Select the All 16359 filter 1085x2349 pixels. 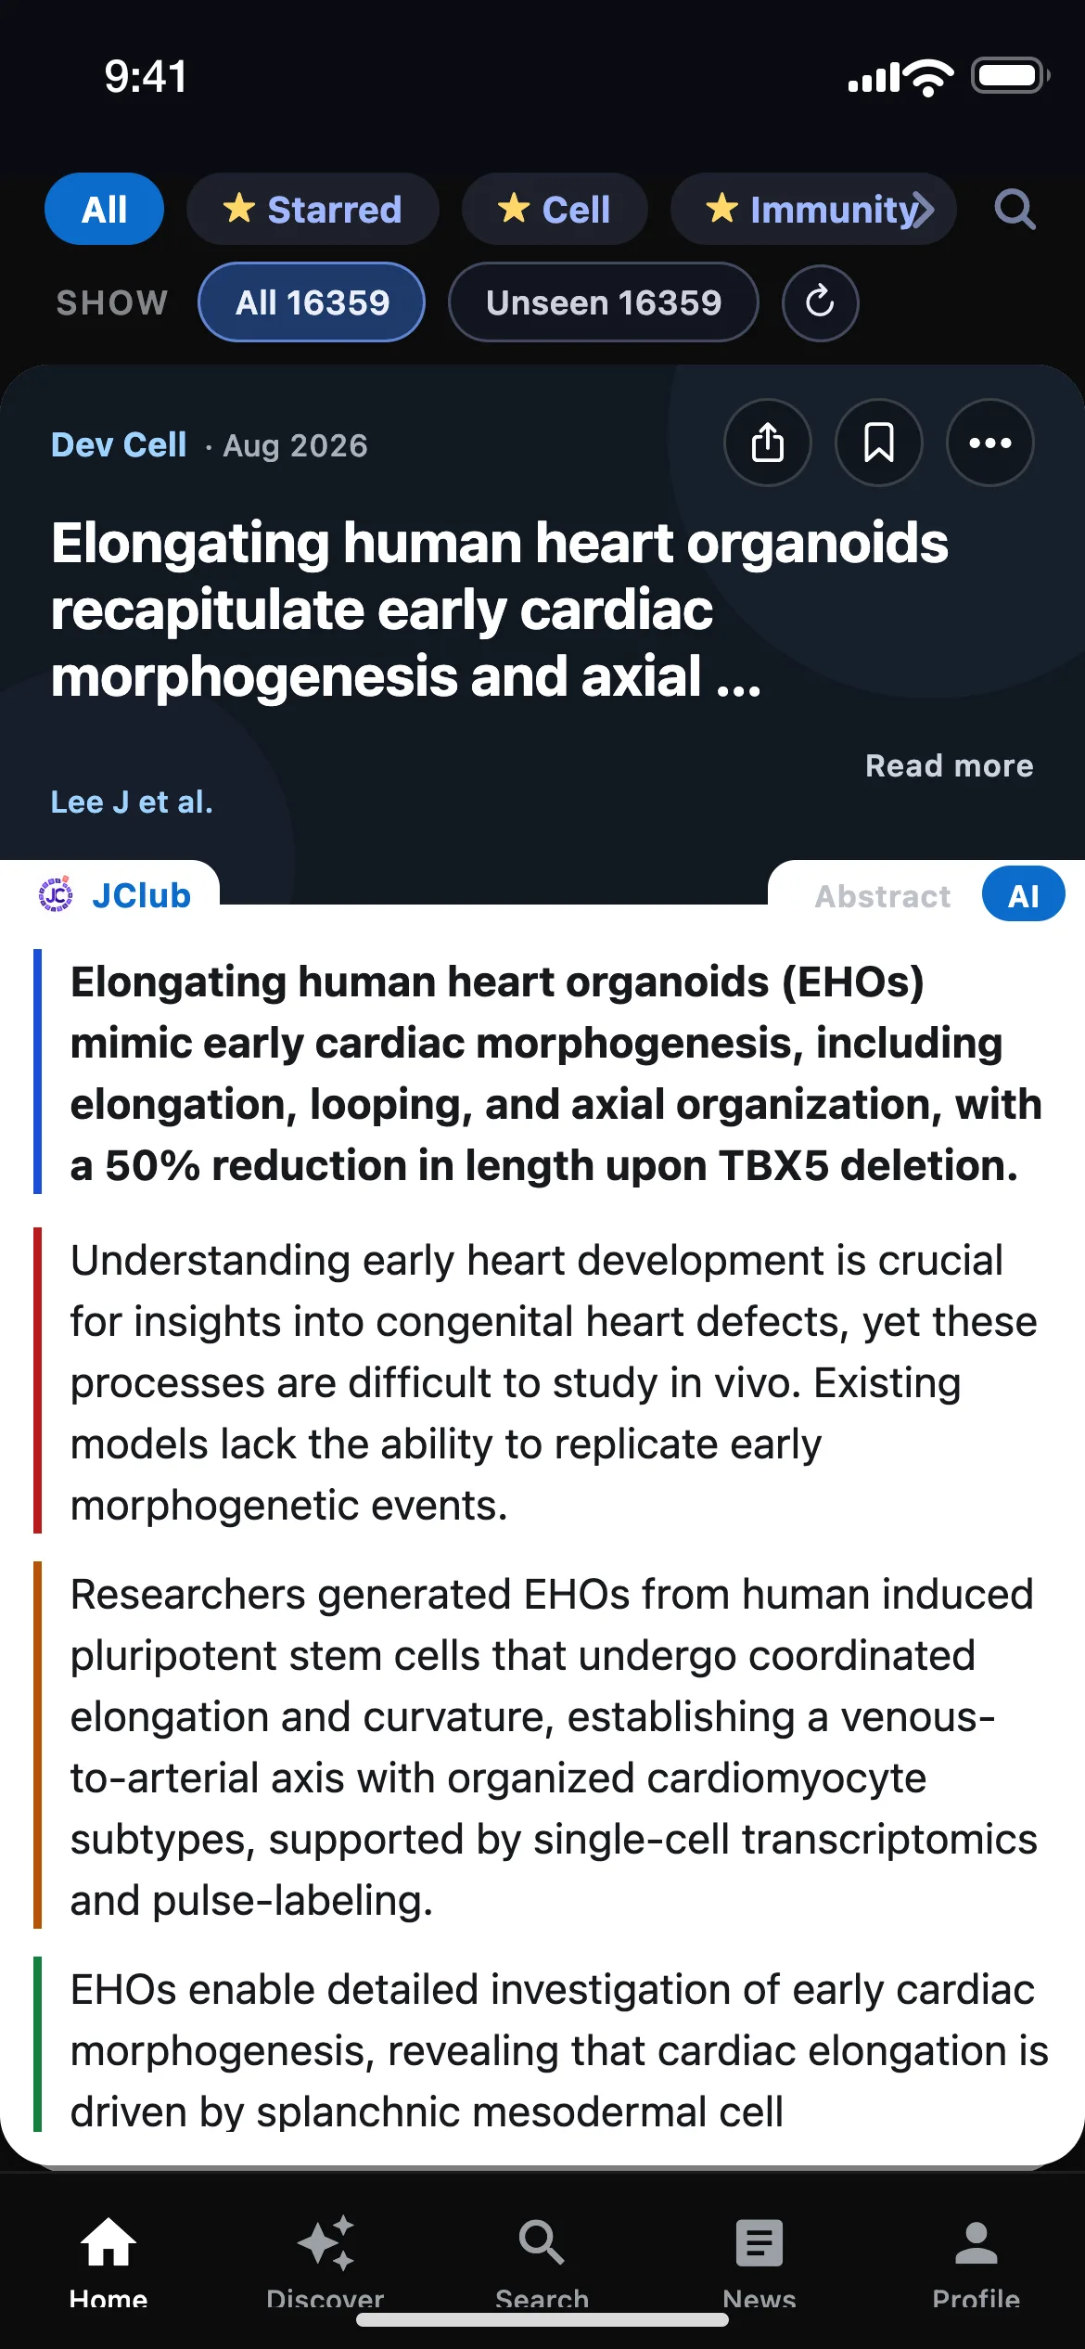point(312,302)
